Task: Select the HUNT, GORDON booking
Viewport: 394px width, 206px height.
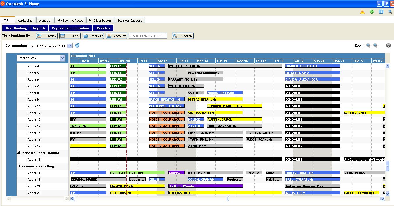Action: tap(235, 126)
